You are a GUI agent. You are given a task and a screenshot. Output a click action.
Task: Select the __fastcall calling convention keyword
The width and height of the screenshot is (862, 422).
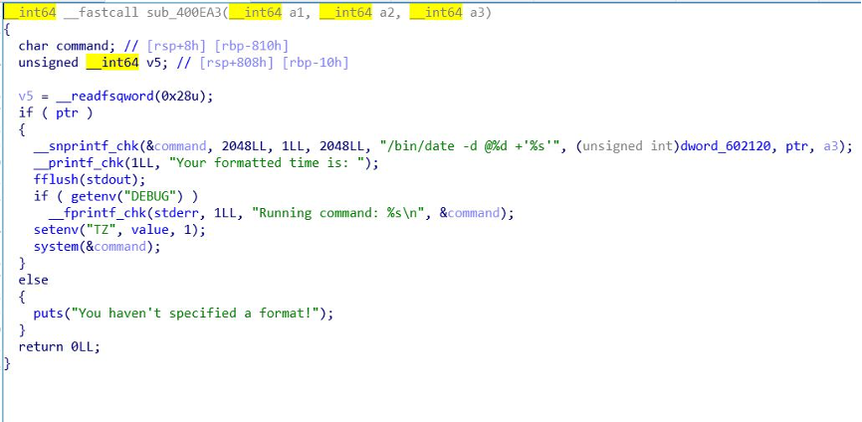point(102,13)
